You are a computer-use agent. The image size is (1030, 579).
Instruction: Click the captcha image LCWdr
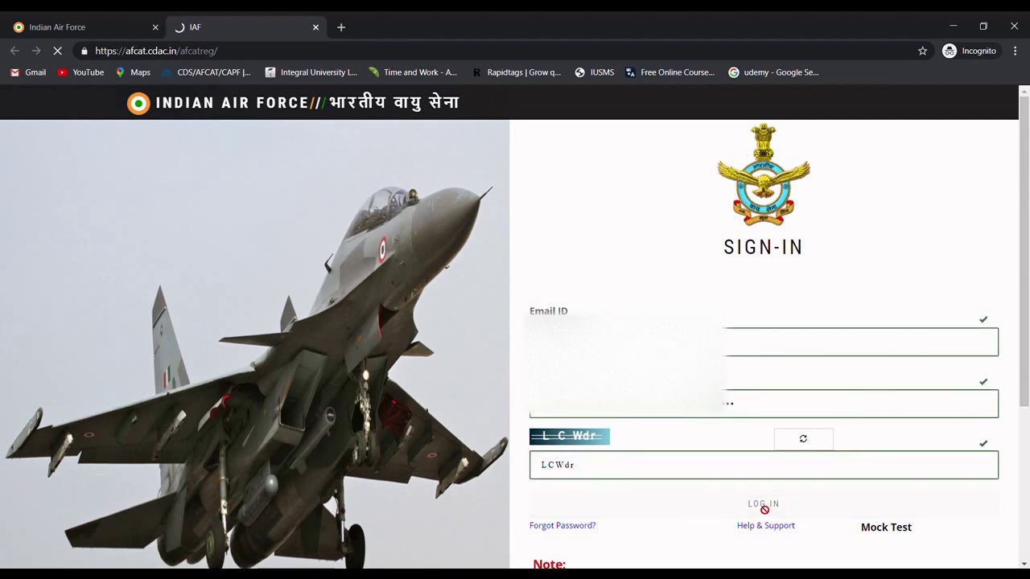click(570, 436)
